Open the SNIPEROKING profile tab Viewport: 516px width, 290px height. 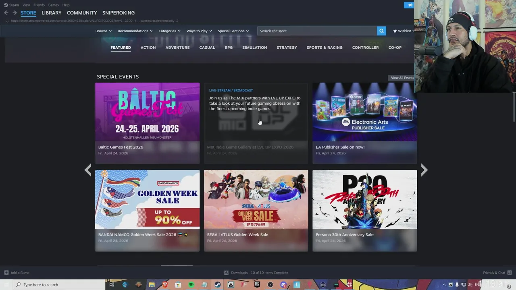click(x=119, y=13)
